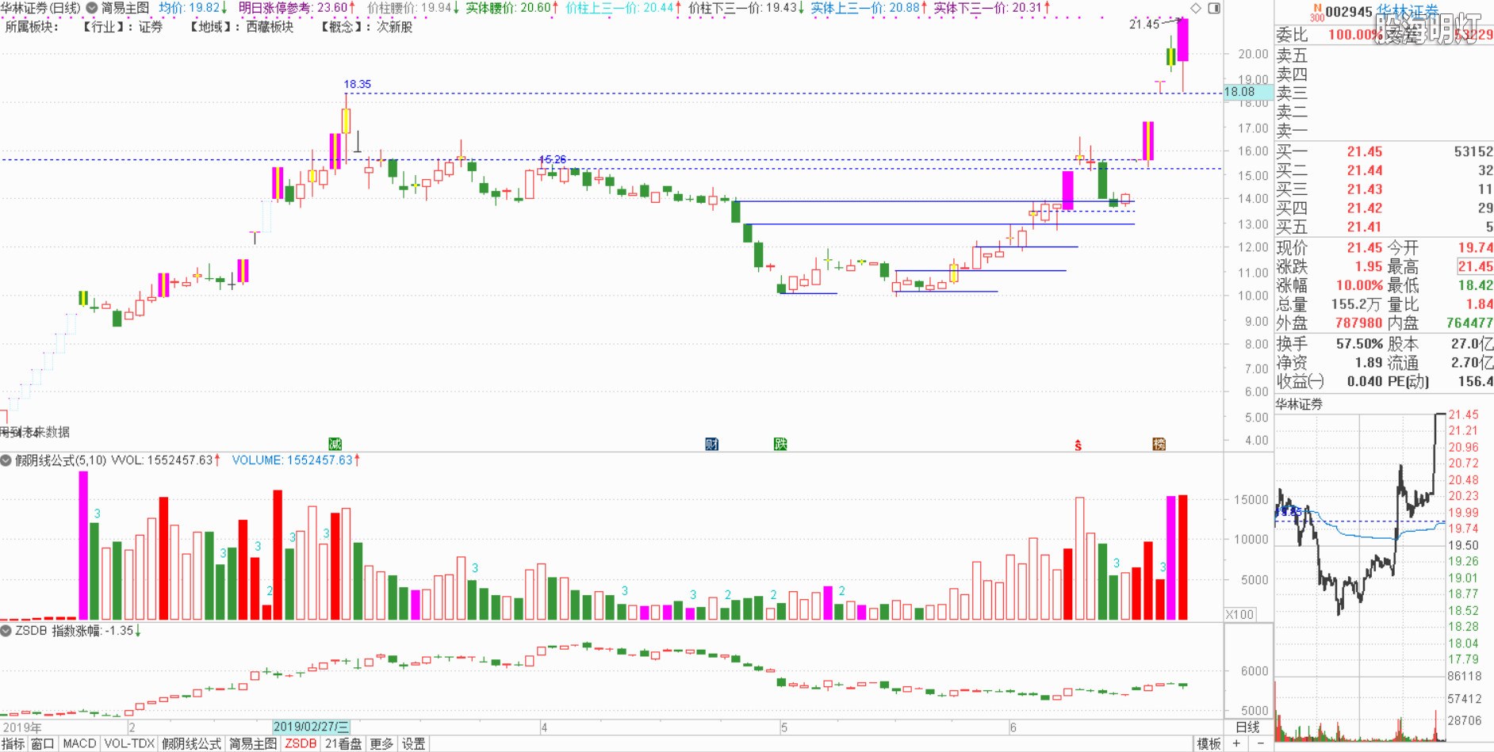Click the blue 财 marker on chart

click(x=712, y=444)
